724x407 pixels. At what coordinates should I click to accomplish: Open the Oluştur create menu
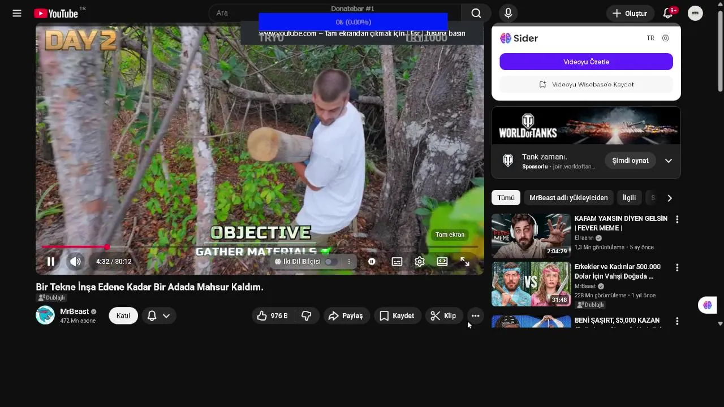pyautogui.click(x=630, y=14)
